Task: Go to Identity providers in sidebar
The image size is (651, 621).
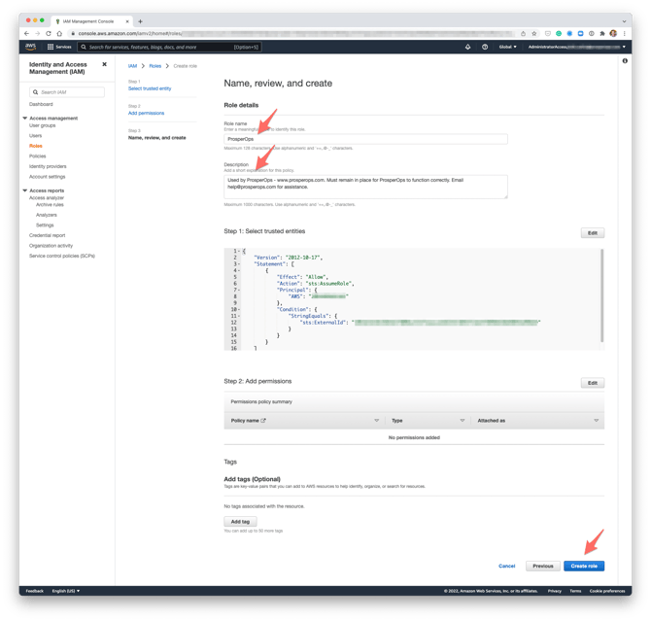Action: 48,166
